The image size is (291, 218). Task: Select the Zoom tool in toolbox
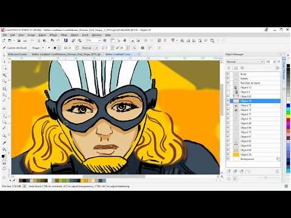pyautogui.click(x=4, y=82)
